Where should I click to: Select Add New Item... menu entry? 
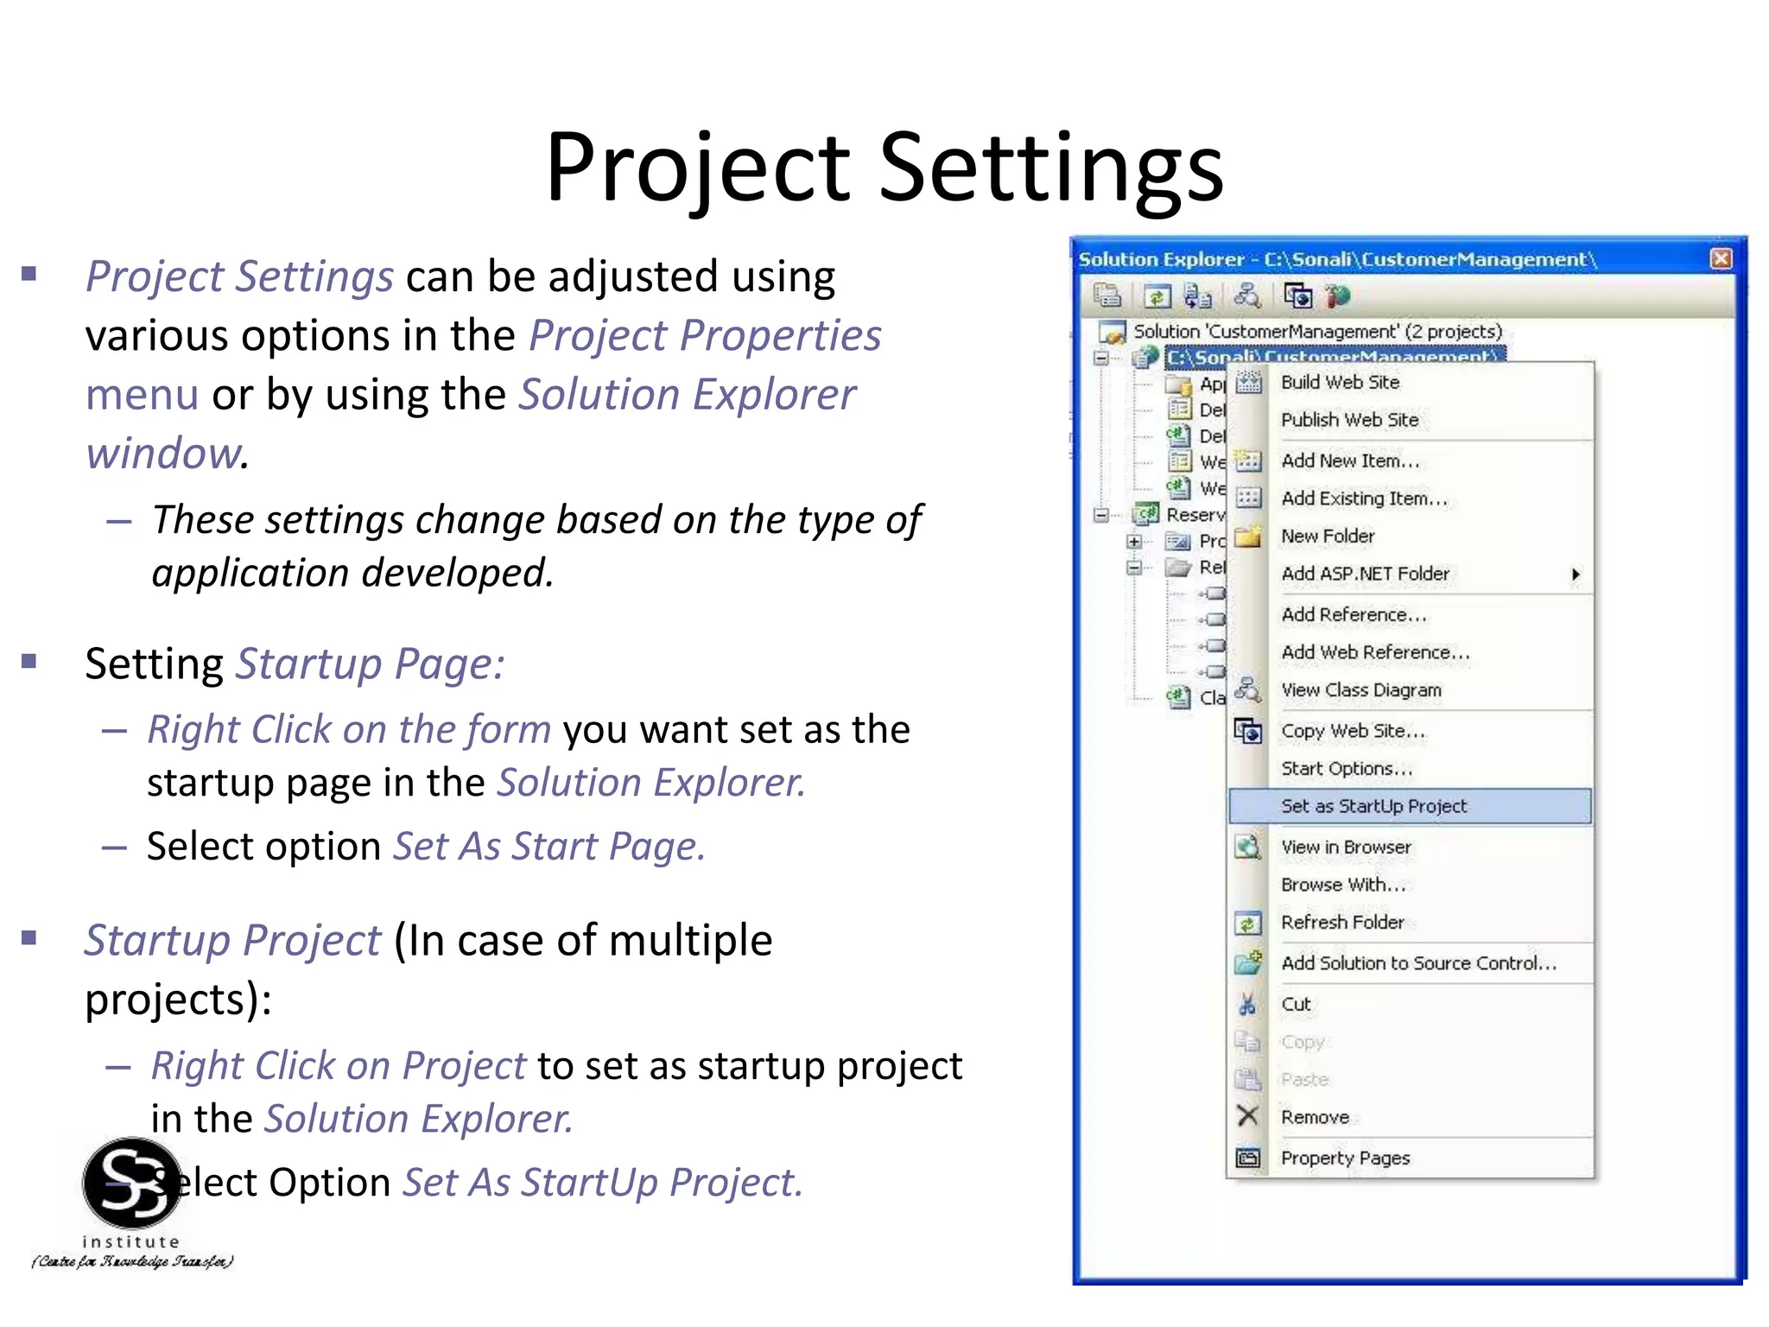point(1410,460)
